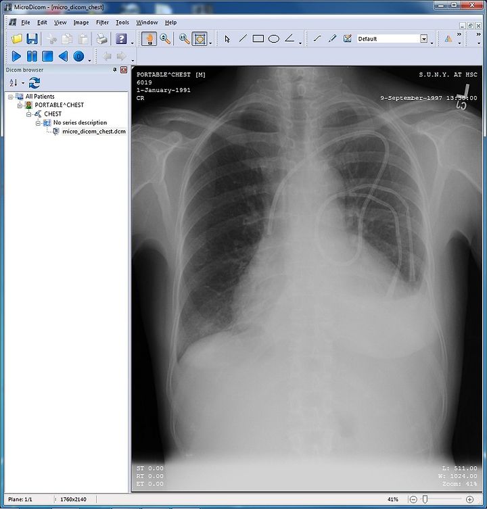Viewport: 487px width, 509px height.
Task: Click the chest X-ray image
Action: pyautogui.click(x=306, y=279)
